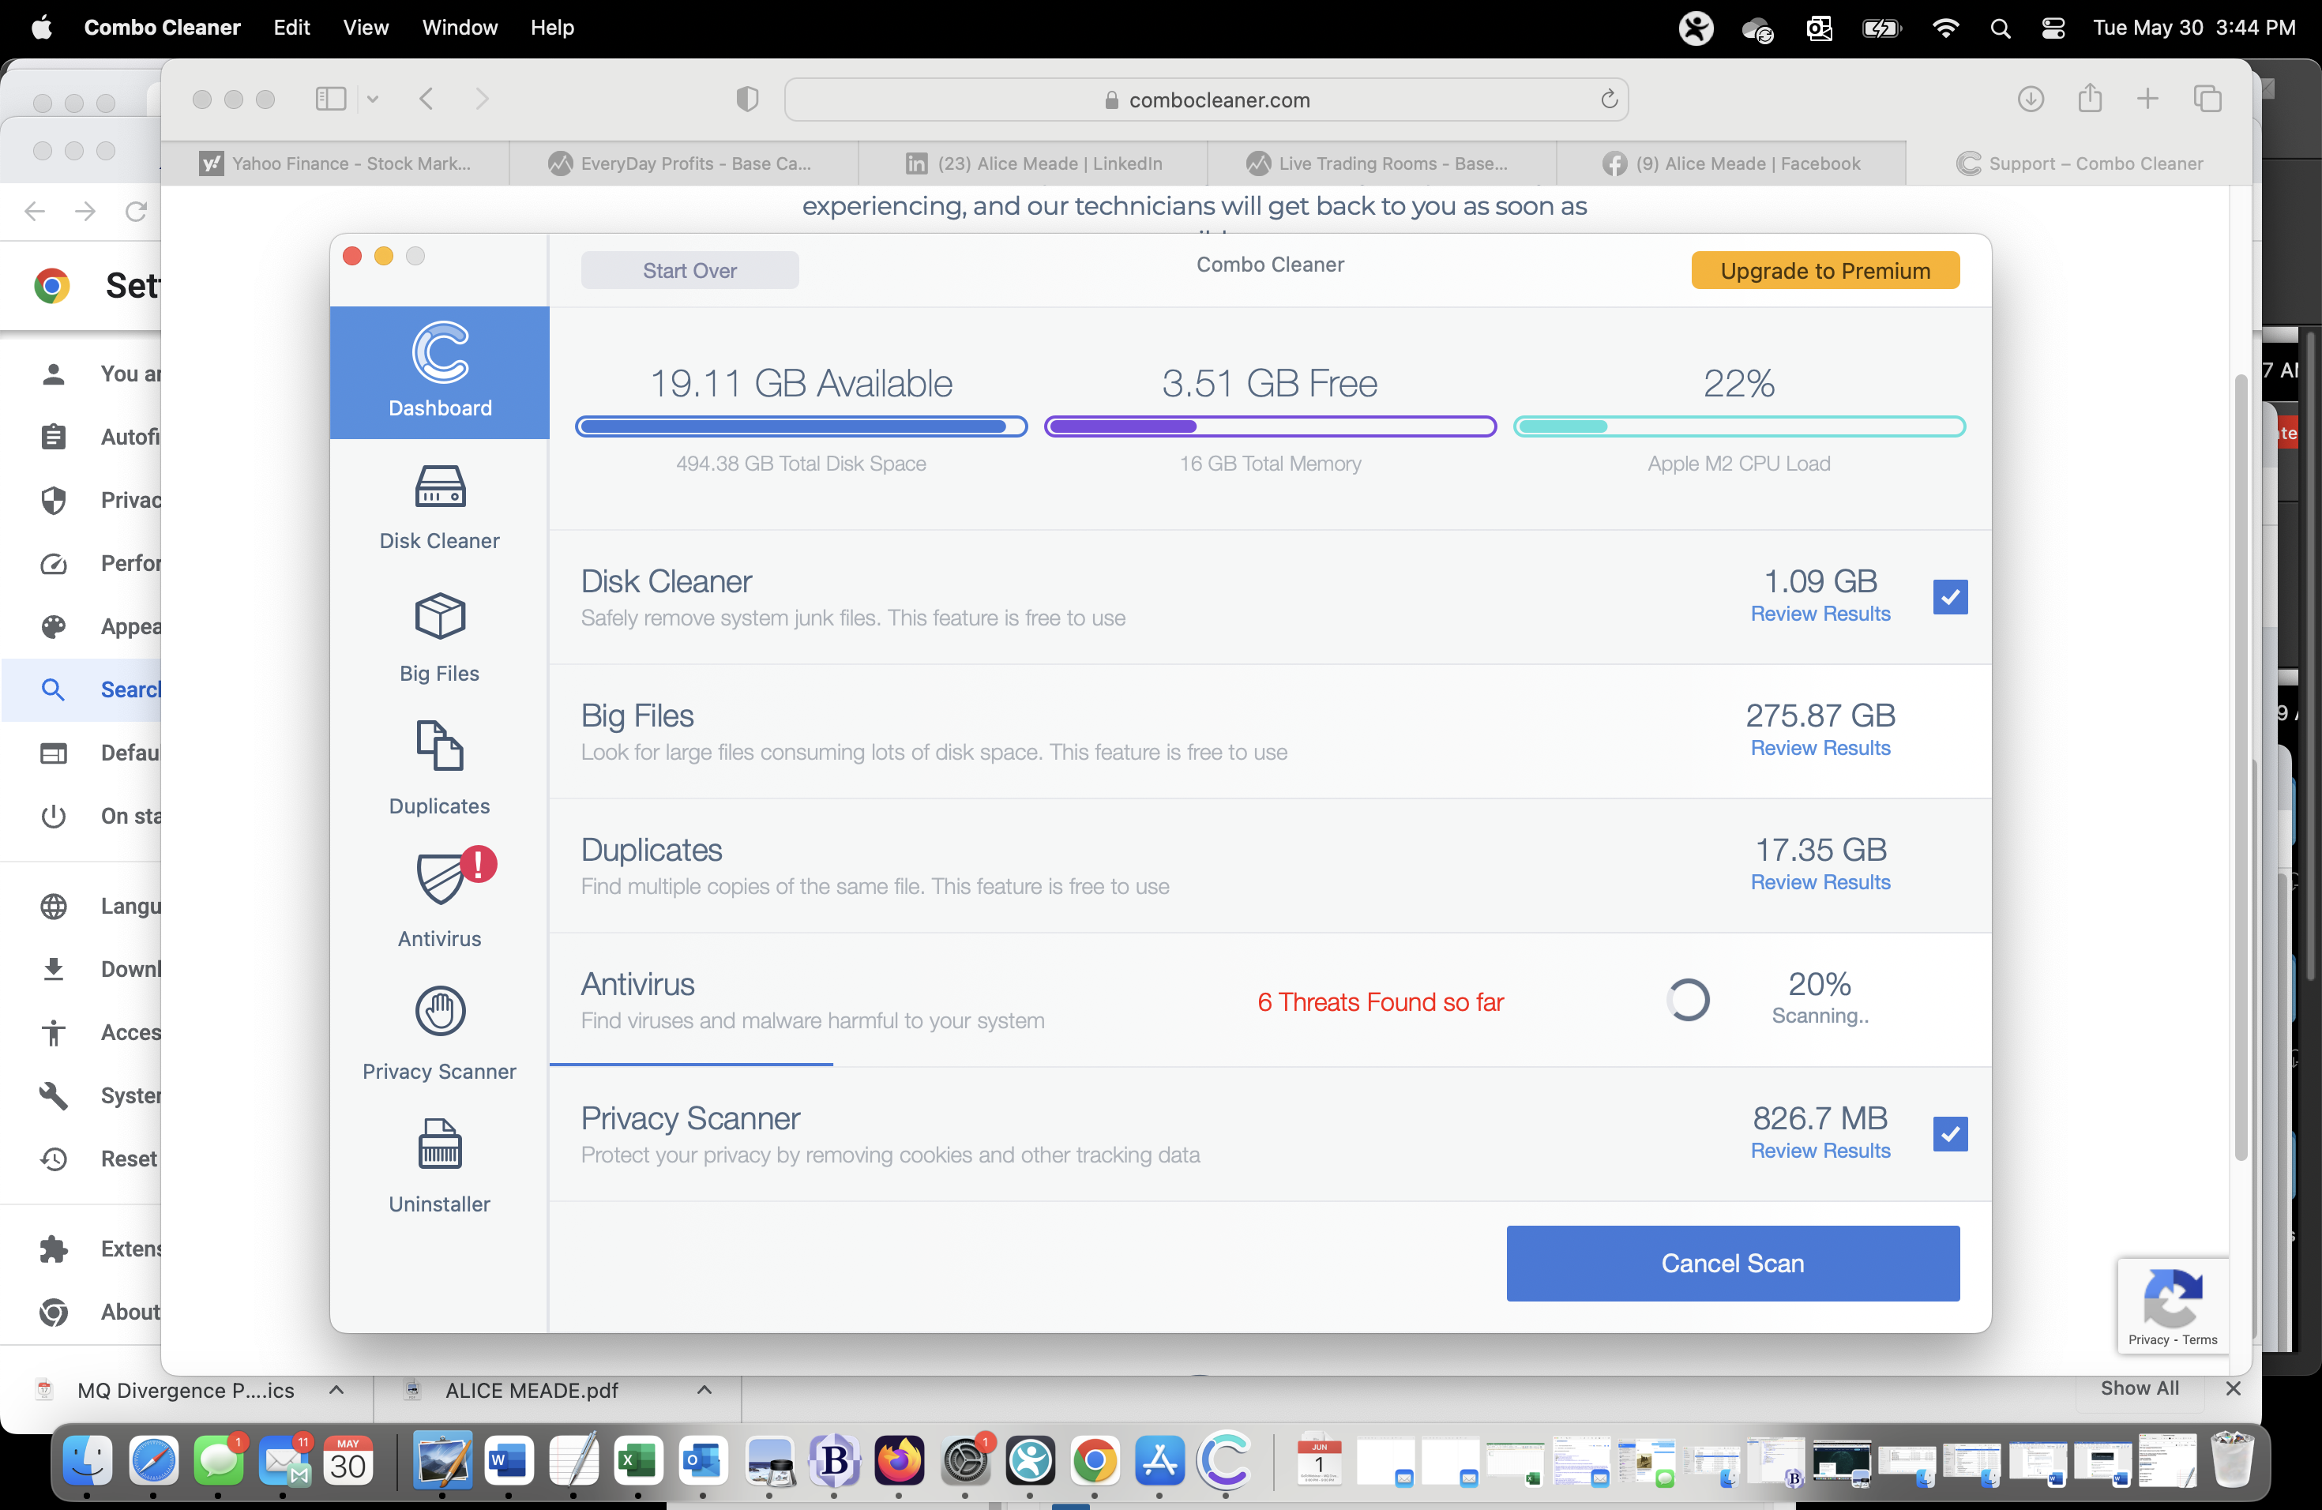Click Upgrade to Premium button
Viewport: 2322px width, 1510px height.
point(1824,270)
